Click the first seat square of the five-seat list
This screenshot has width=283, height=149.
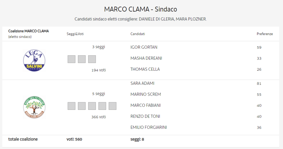pyautogui.click(x=72, y=106)
